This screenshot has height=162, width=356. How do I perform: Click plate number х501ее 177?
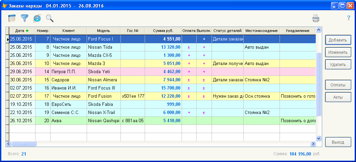click(132, 96)
